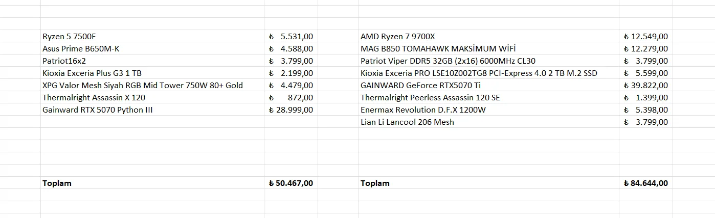Select the Enermax Revolution D.F.X 1200W cell
This screenshot has width=715, height=218.
click(x=489, y=110)
